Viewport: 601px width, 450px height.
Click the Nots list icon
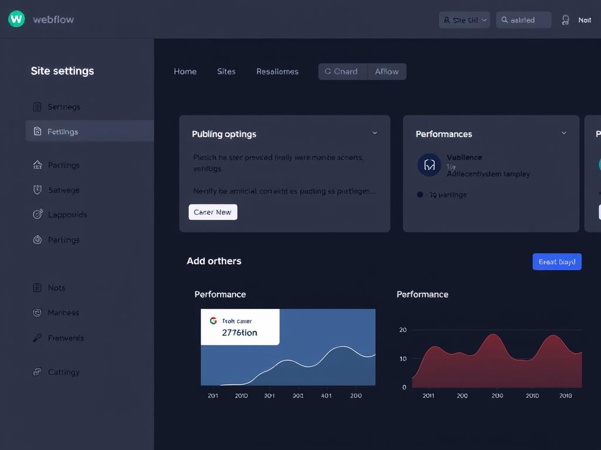(37, 288)
